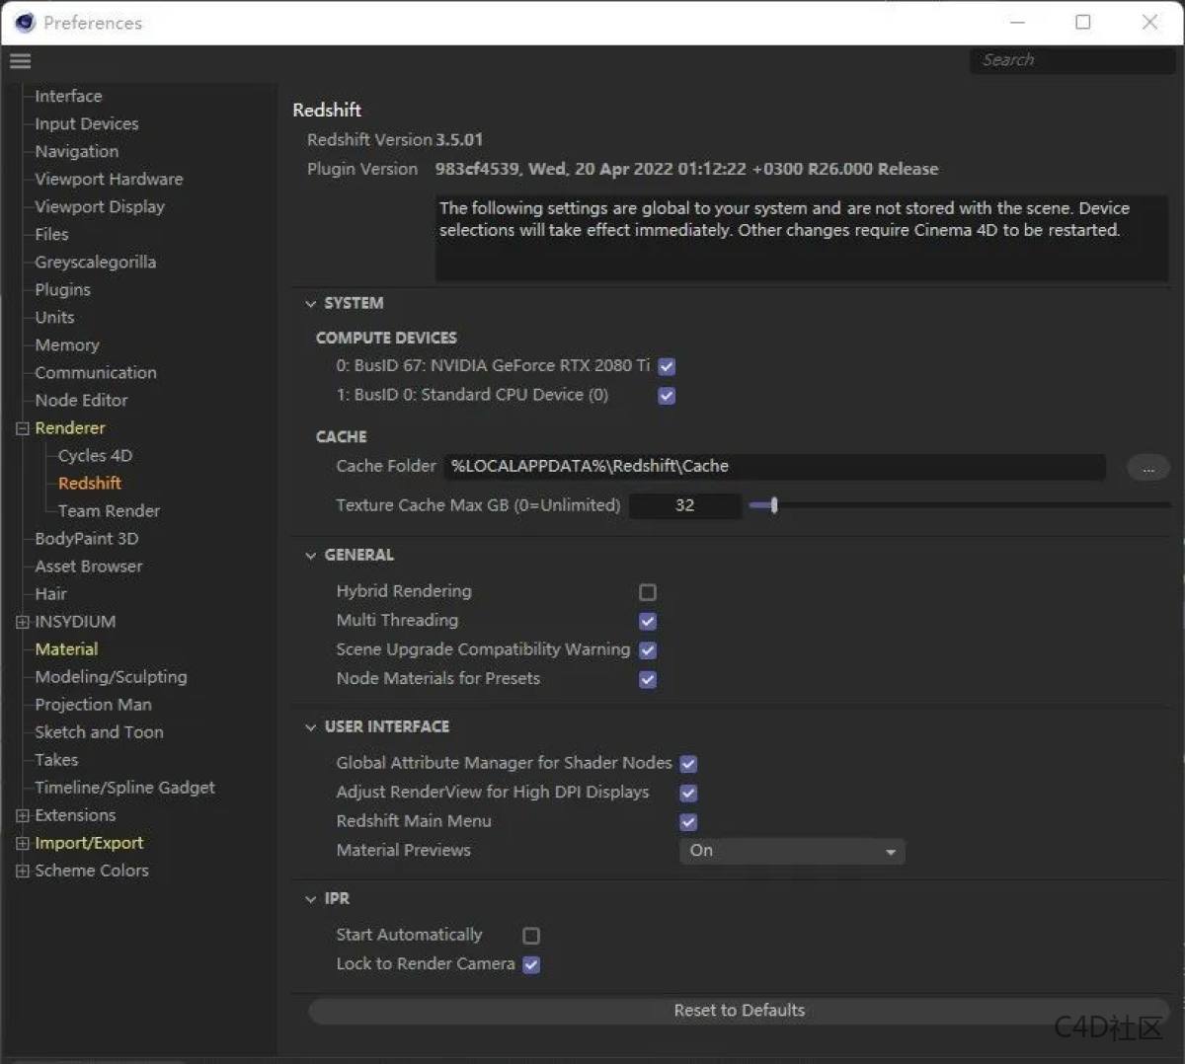Click the preferences Search field
Viewport: 1185px width, 1064px height.
point(1071,60)
